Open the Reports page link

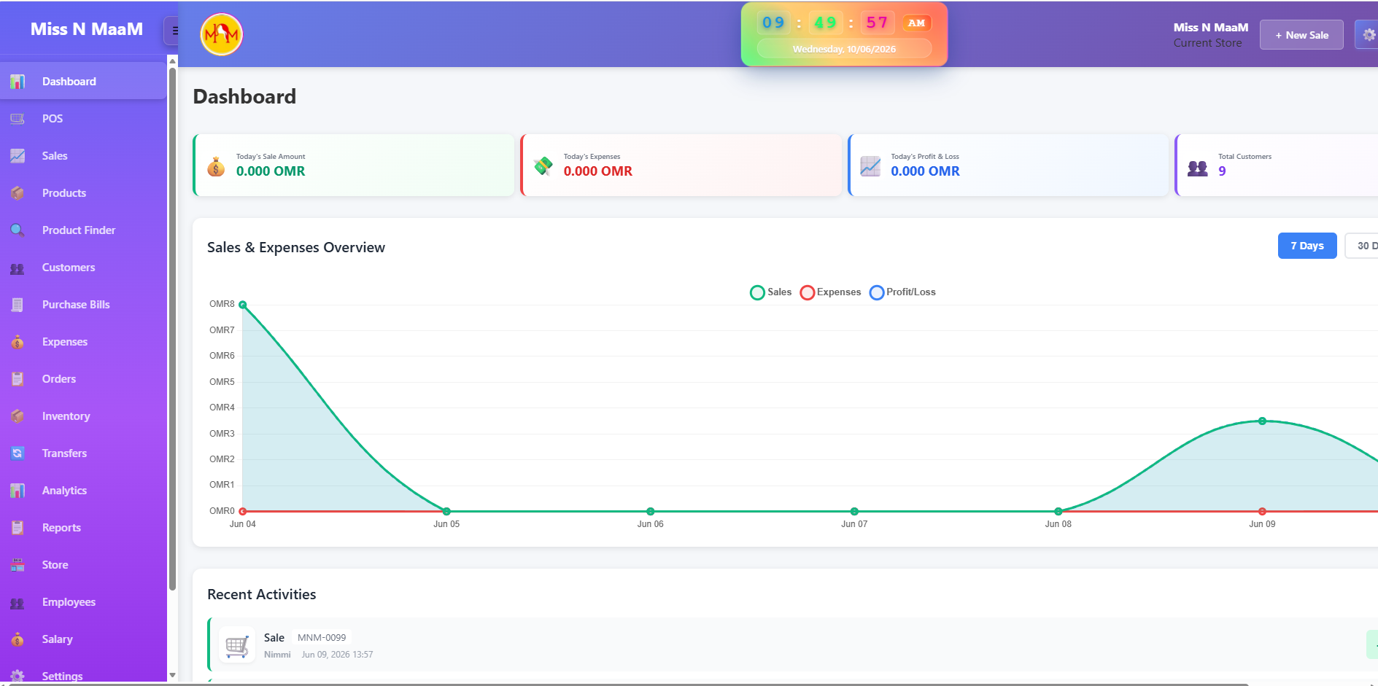point(84,528)
